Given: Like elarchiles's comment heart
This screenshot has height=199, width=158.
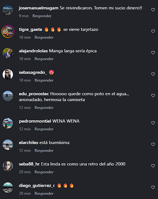Looking at the screenshot, I should pyautogui.click(x=153, y=144).
